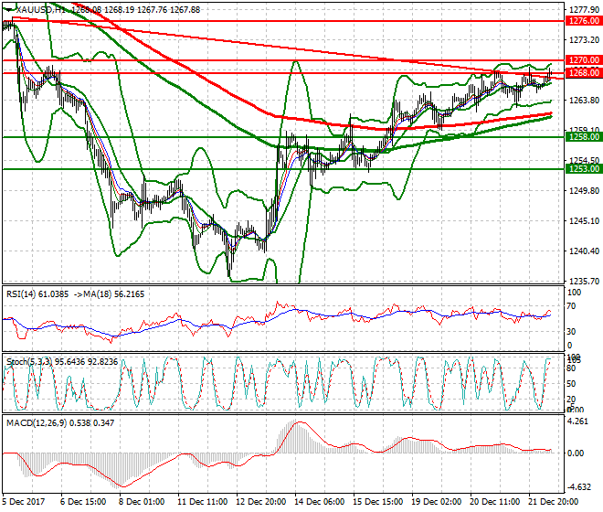Click the 1253.00 green price level label
The width and height of the screenshot is (603, 512).
tap(584, 169)
